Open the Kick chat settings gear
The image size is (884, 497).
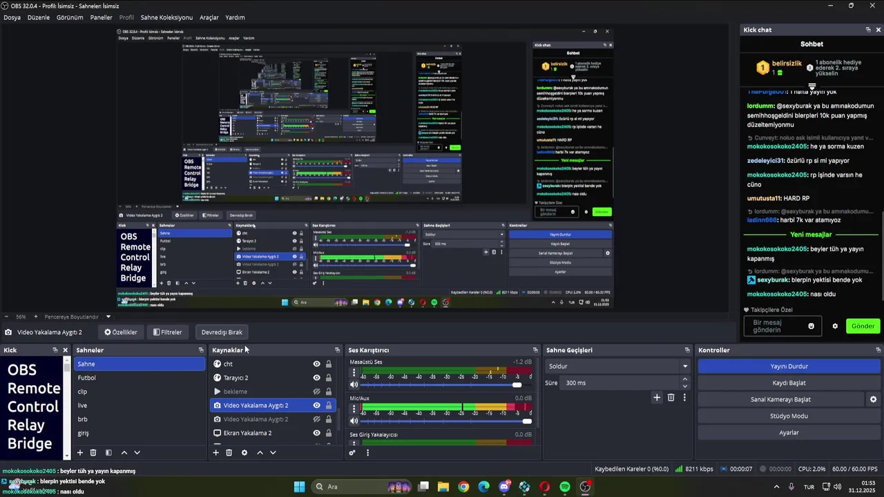coord(835,326)
